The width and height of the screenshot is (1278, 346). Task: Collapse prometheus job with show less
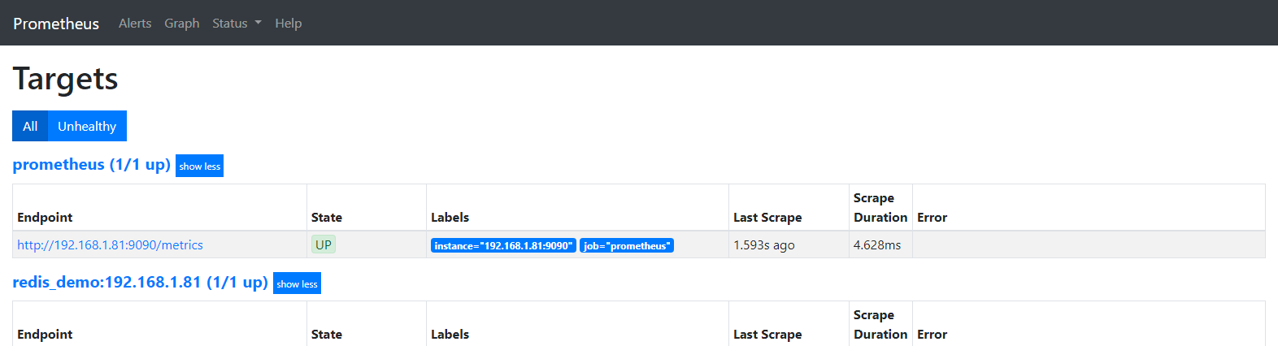[199, 166]
